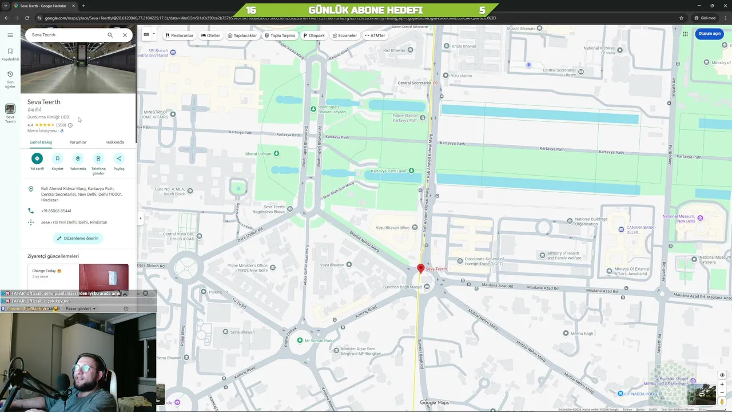Zoom out on the map
This screenshot has width=732, height=412.
click(x=722, y=394)
